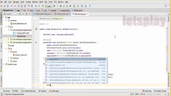Screen dimensions: 171x96
Task: Open the Messages tool window
Action: coord(54,91)
